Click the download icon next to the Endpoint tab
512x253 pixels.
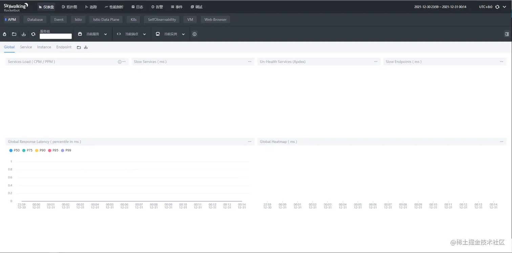(86, 47)
